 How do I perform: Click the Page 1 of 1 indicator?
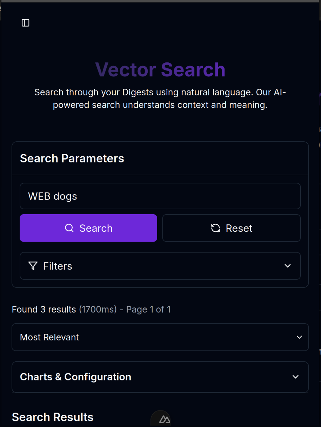[148, 310]
